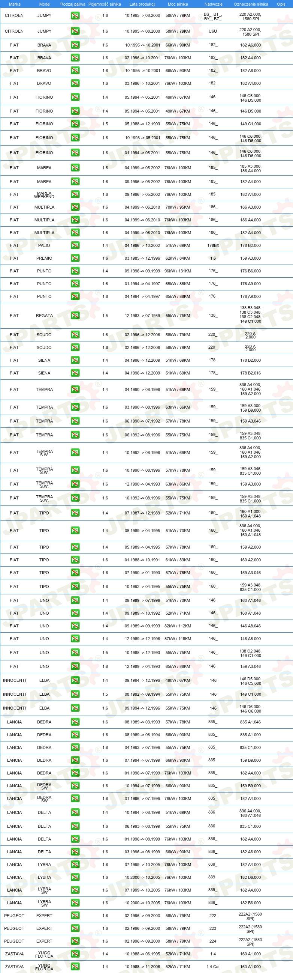Viewport: 293px width, 973px height.
Task: Select the U6U body code cell
Action: [213, 32]
